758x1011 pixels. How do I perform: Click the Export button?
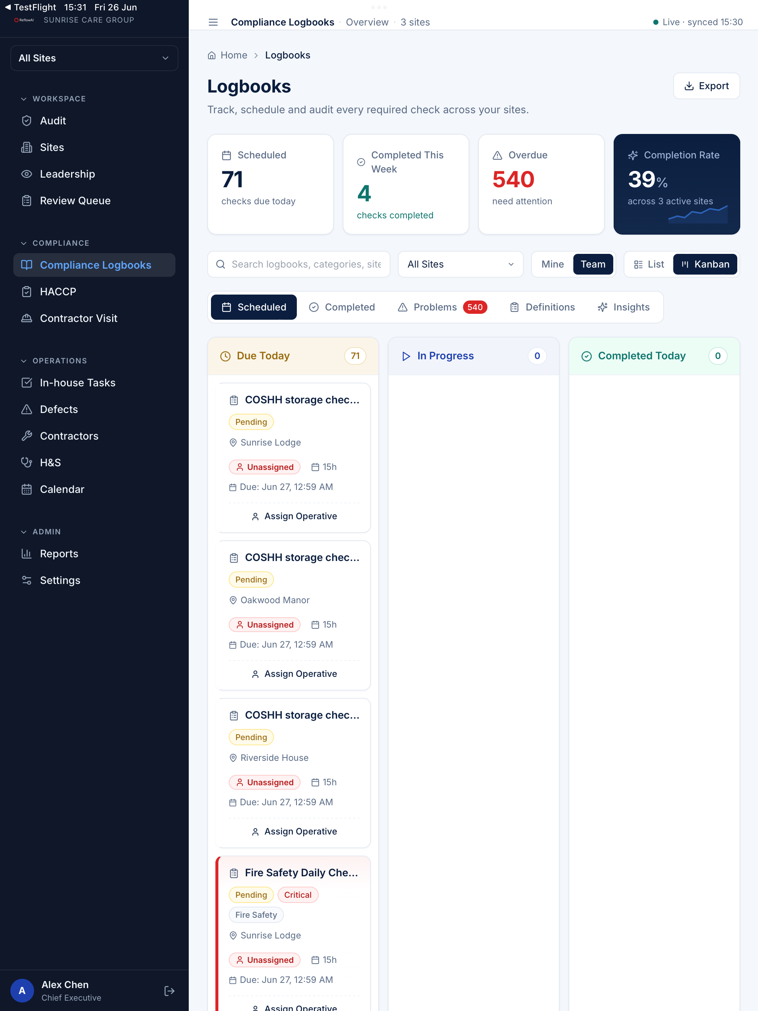tap(706, 86)
